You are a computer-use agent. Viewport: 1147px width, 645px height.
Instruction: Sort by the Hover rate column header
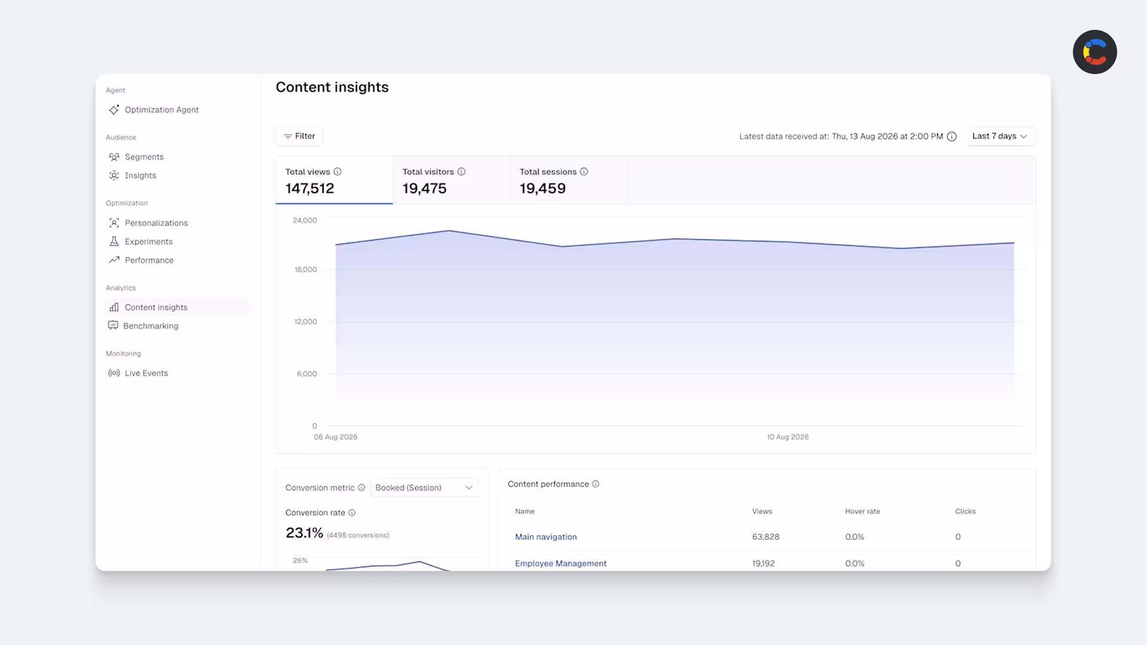(862, 511)
